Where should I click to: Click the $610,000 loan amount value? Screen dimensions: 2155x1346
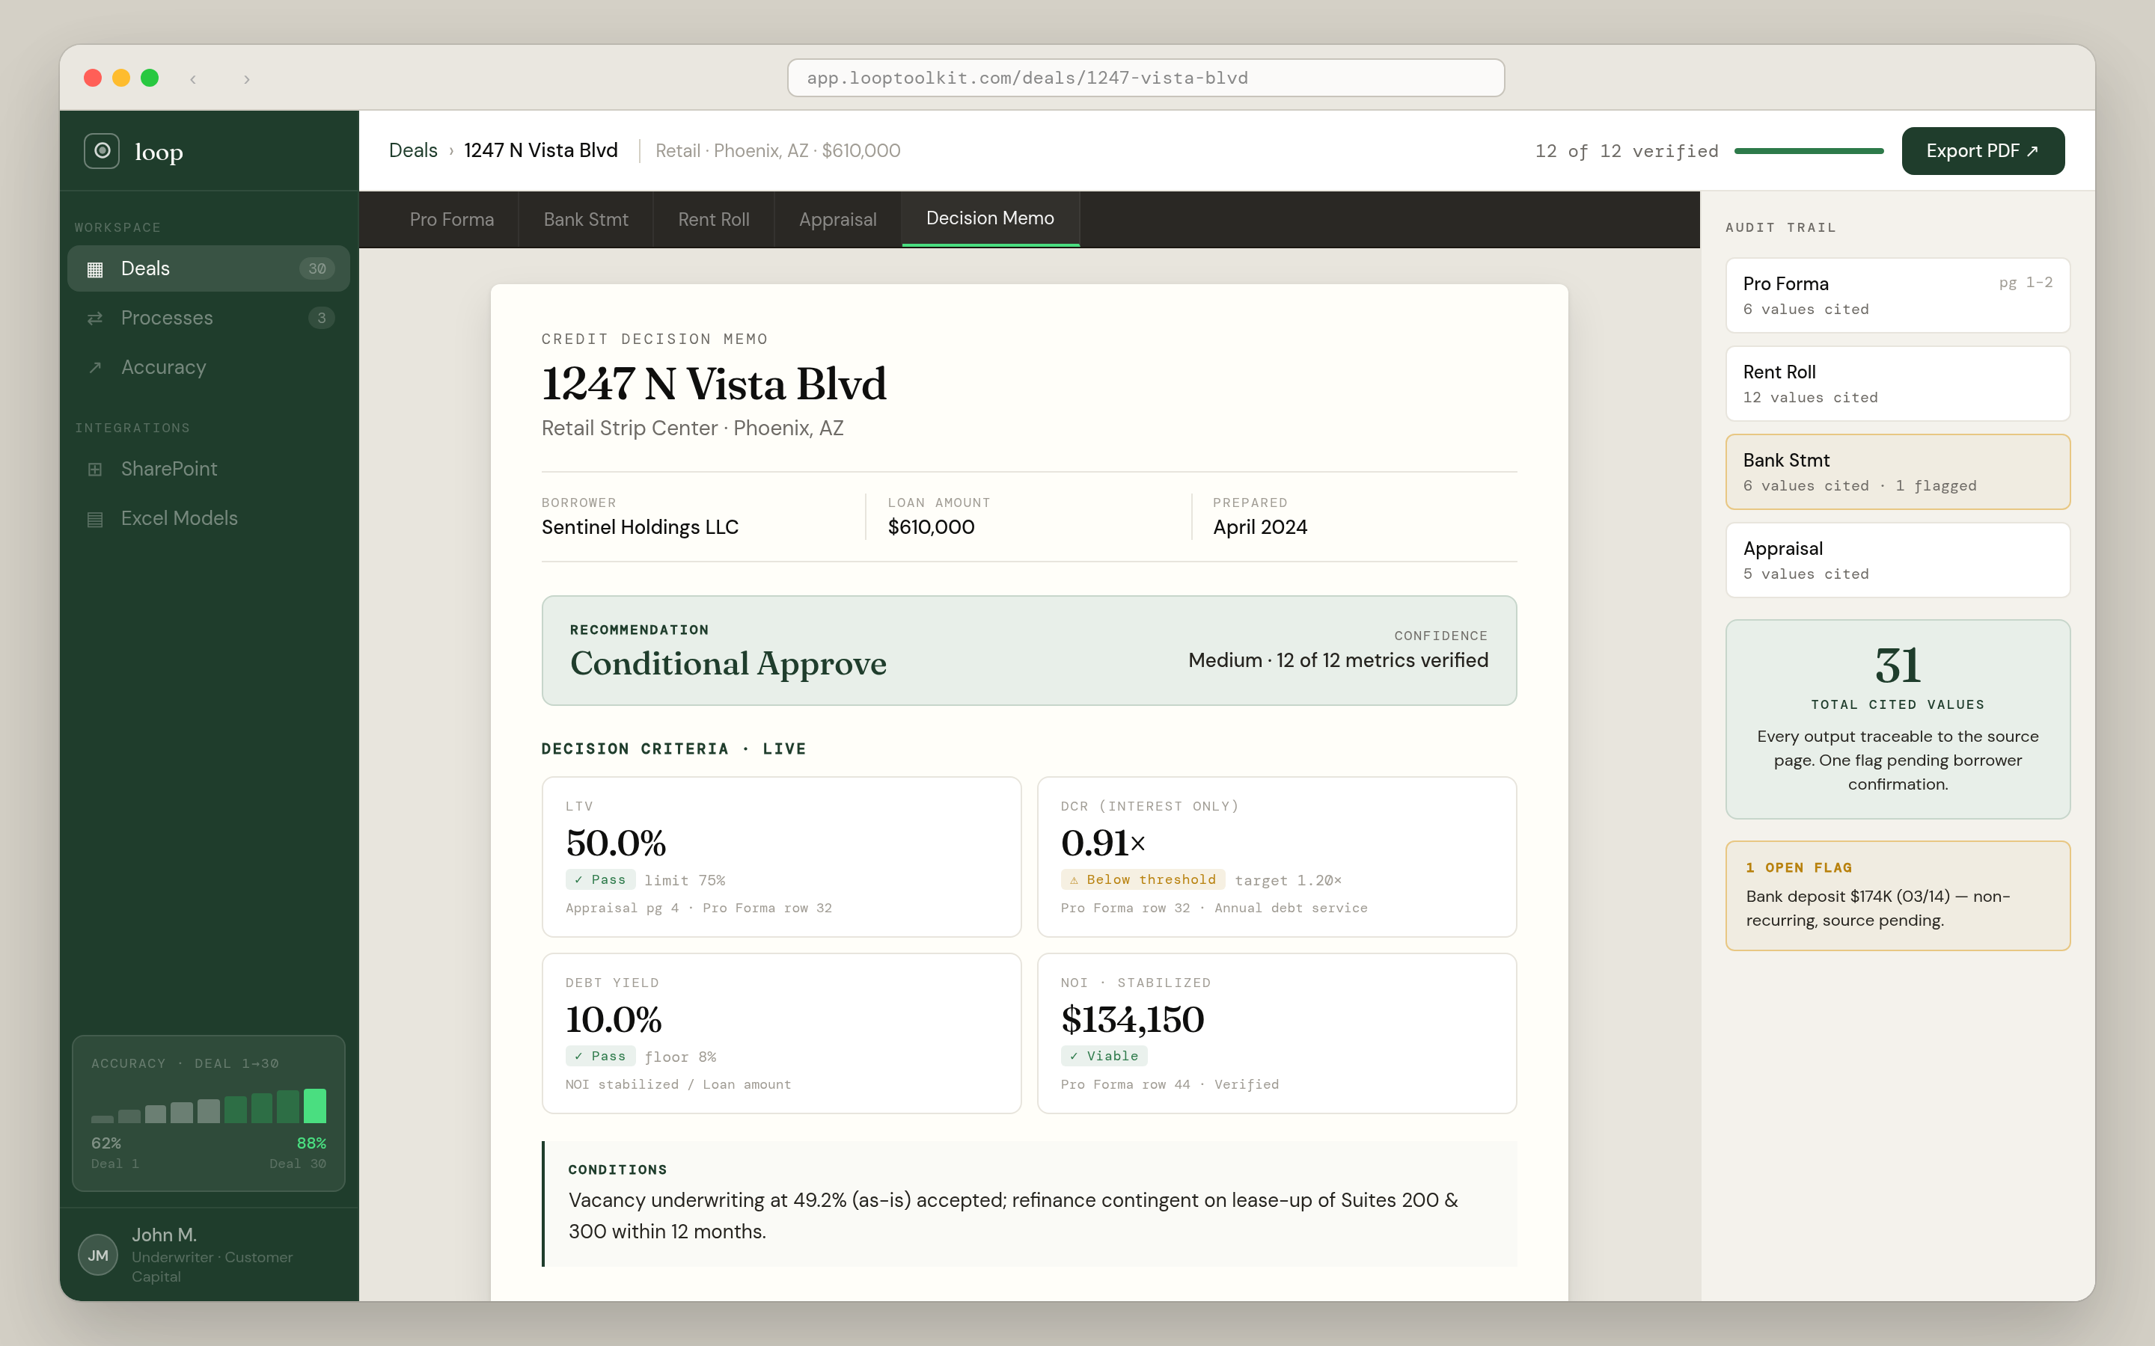[x=931, y=527]
